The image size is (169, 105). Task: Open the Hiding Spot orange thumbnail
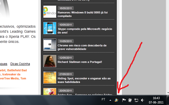tap(50, 77)
